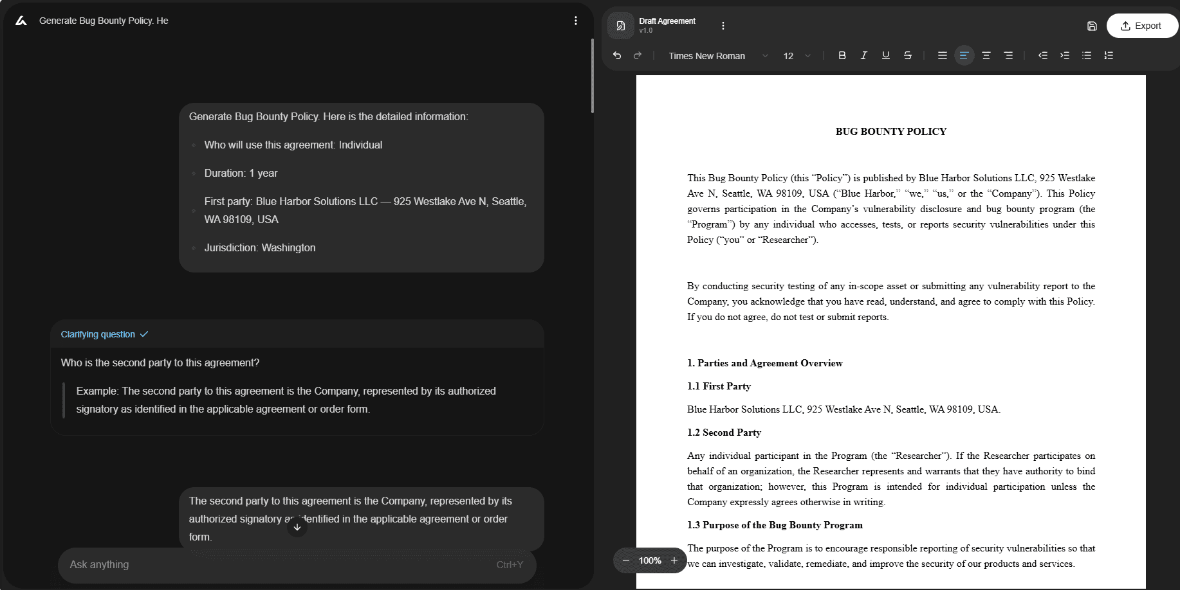The height and width of the screenshot is (590, 1180).
Task: Save the draft agreement document
Action: [x=1092, y=26]
